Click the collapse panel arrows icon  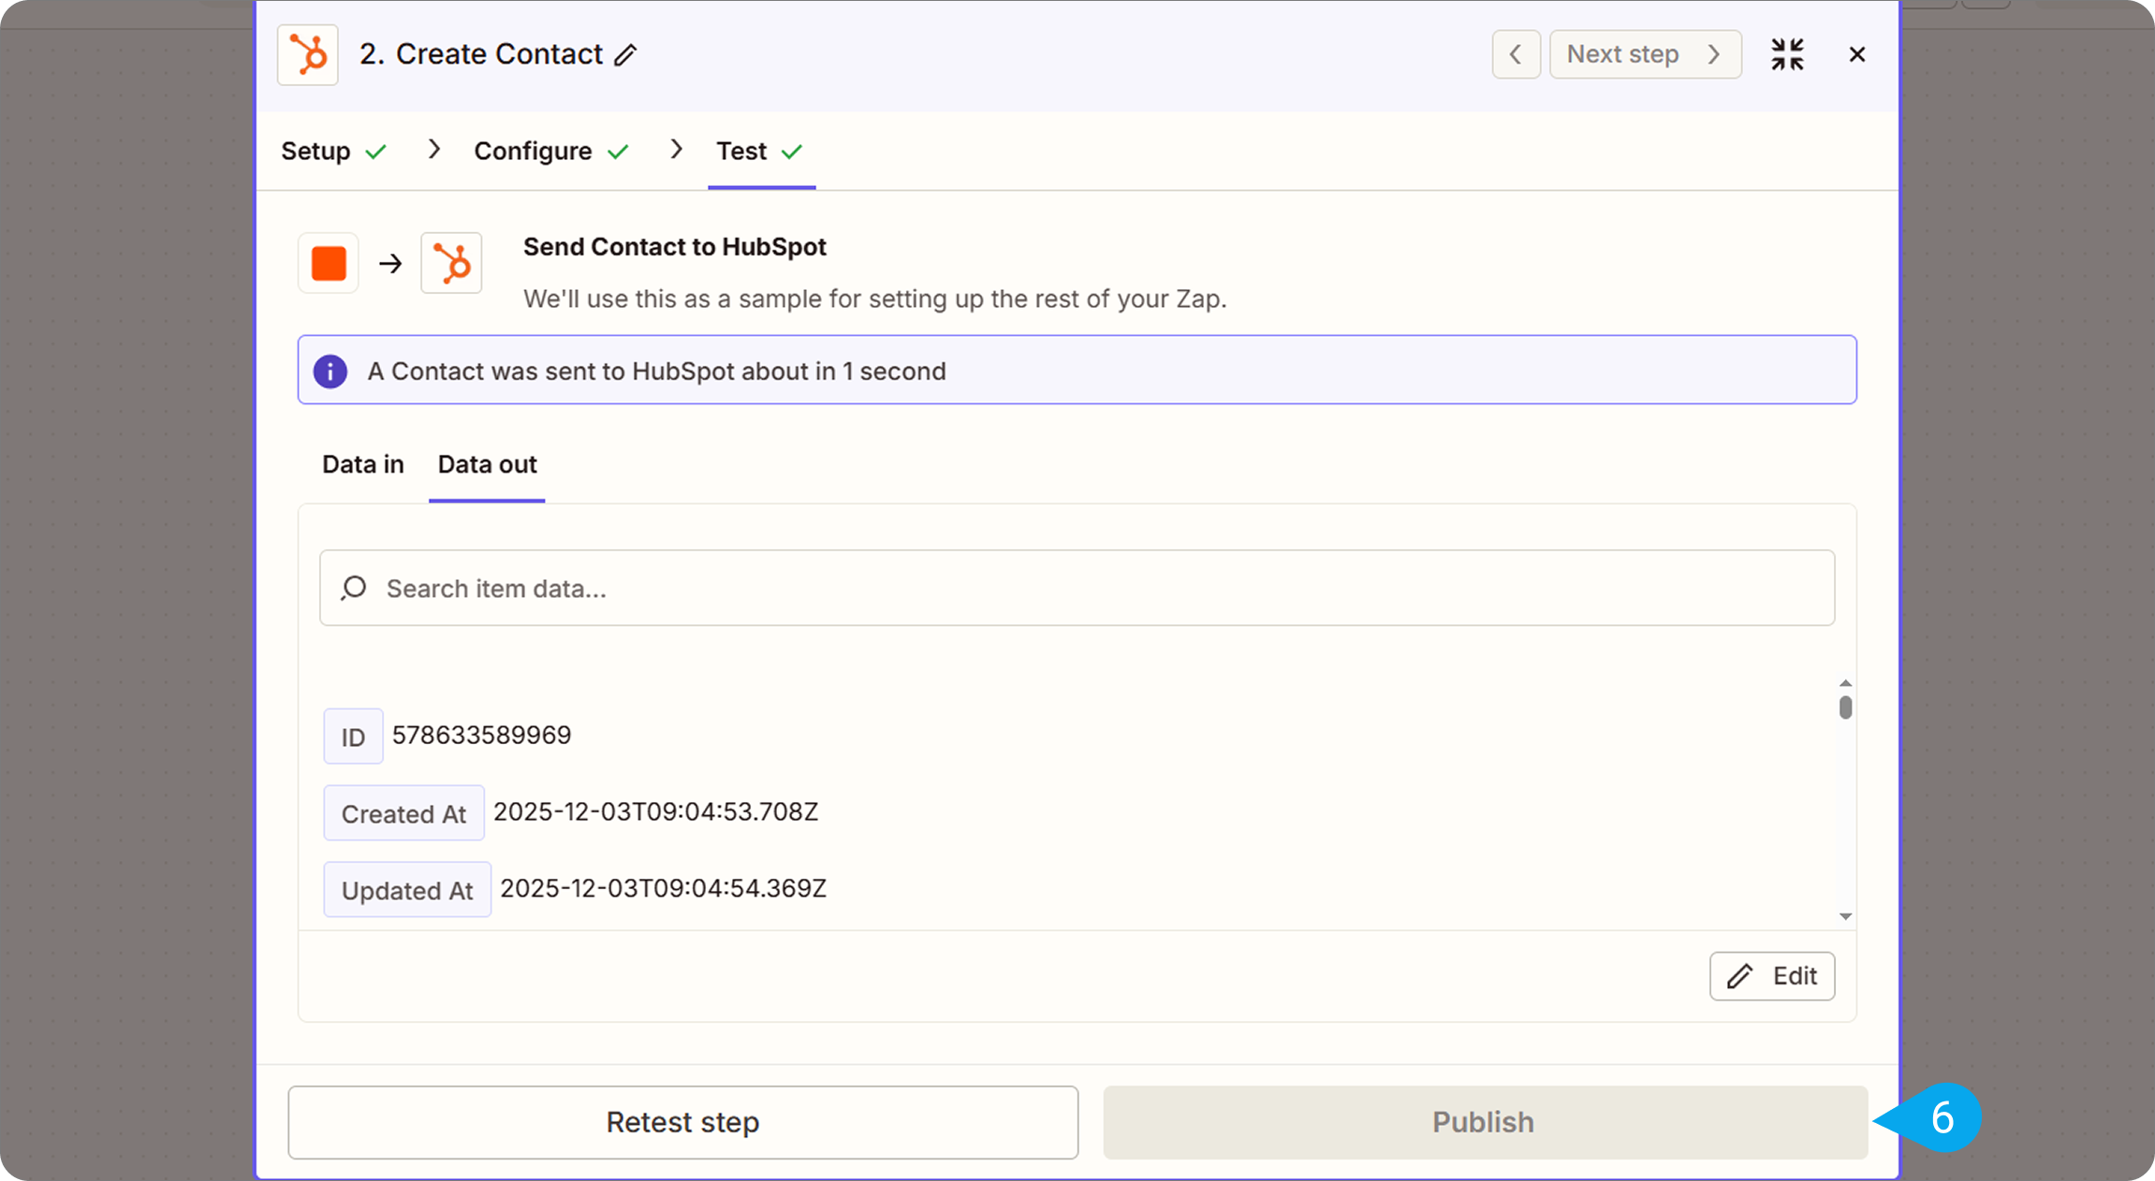click(1786, 54)
